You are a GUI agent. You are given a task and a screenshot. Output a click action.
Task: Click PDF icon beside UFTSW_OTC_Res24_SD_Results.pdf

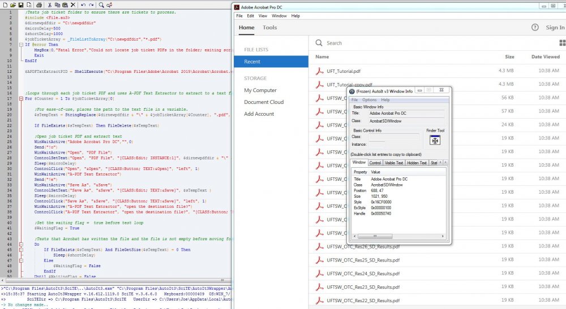pos(319,274)
